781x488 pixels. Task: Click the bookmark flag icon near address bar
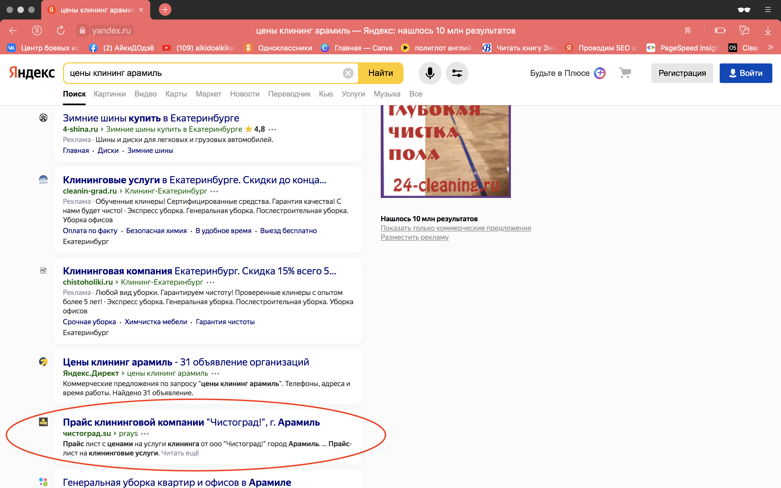[x=688, y=30]
